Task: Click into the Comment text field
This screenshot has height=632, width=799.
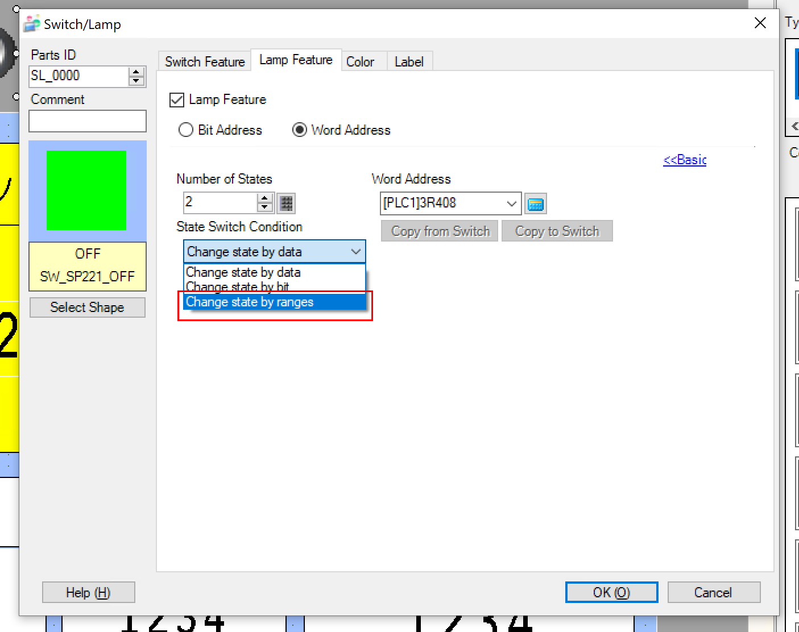Action: pos(88,121)
